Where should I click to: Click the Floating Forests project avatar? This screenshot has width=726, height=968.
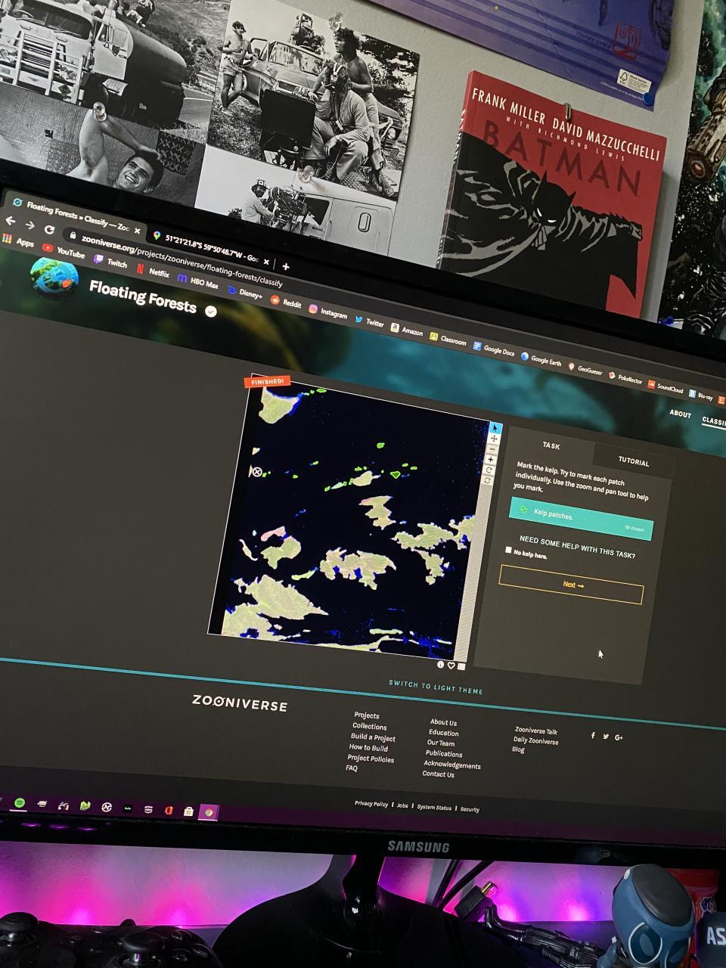click(x=54, y=277)
